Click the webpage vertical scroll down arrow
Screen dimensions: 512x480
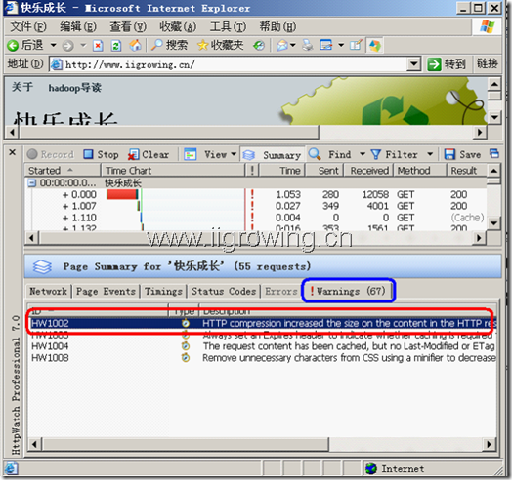tap(494, 117)
